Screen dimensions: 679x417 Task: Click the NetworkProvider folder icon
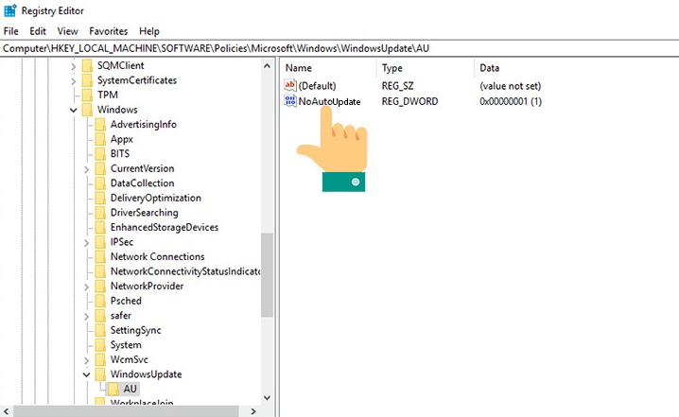100,287
